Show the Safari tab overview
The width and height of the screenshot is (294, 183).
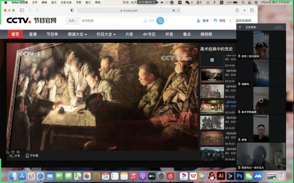tap(252, 10)
